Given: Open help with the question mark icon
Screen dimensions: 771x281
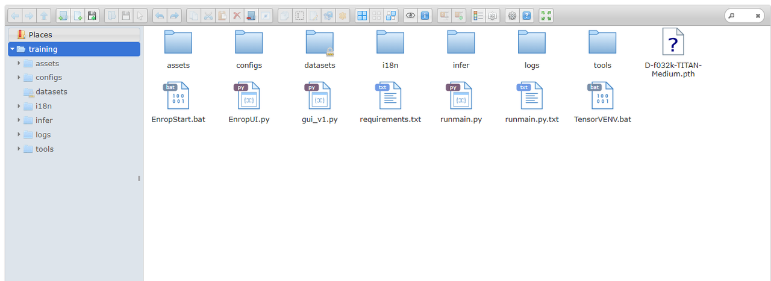Looking at the screenshot, I should (x=526, y=16).
